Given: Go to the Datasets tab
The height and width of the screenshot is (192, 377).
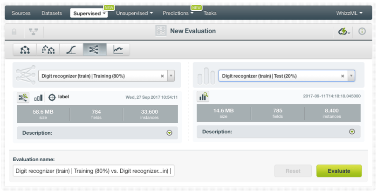Looking at the screenshot, I should click(51, 13).
